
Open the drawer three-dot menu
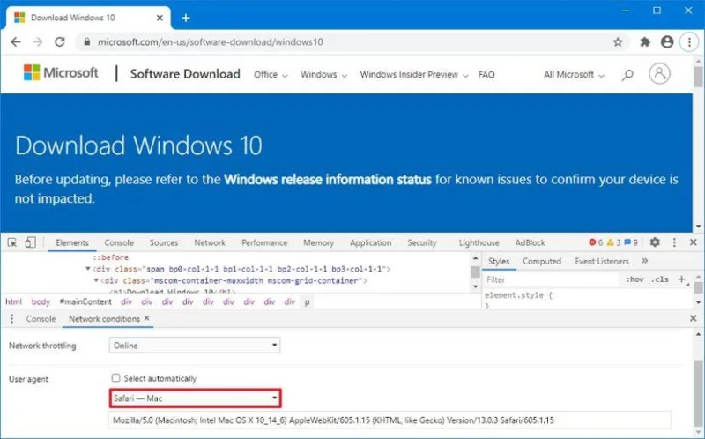[x=11, y=319]
